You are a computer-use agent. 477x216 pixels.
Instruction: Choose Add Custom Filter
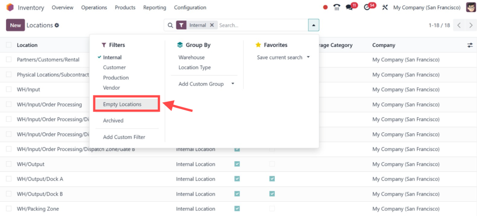[x=124, y=137]
